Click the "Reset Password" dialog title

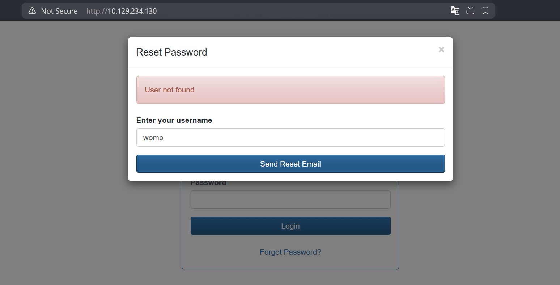coord(171,52)
